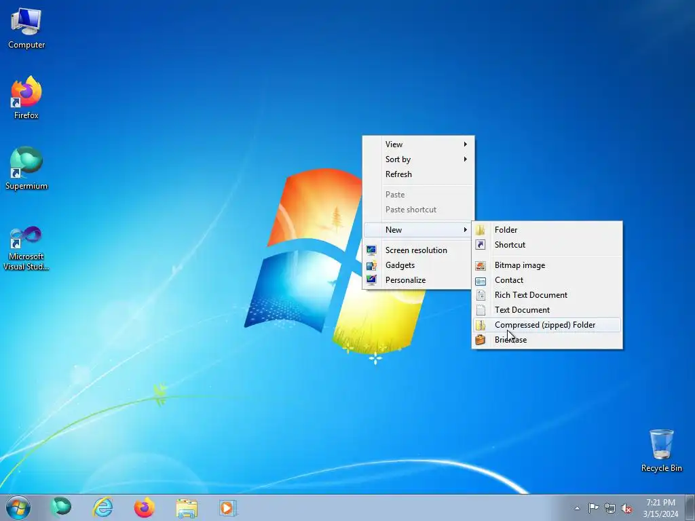
Task: Click the Briefcase icon
Action: pos(481,341)
